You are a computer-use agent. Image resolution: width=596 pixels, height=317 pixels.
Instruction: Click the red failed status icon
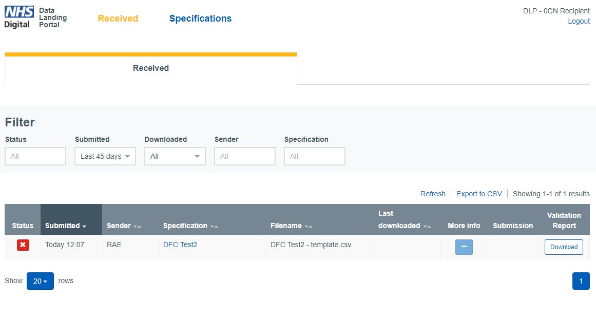tap(23, 245)
